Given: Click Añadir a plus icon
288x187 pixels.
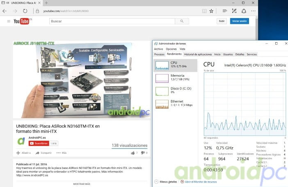Looking at the screenshot, I should 18,153.
